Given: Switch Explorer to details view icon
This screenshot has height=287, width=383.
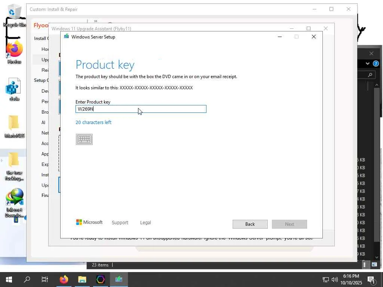Looking at the screenshot, I should click(x=364, y=265).
